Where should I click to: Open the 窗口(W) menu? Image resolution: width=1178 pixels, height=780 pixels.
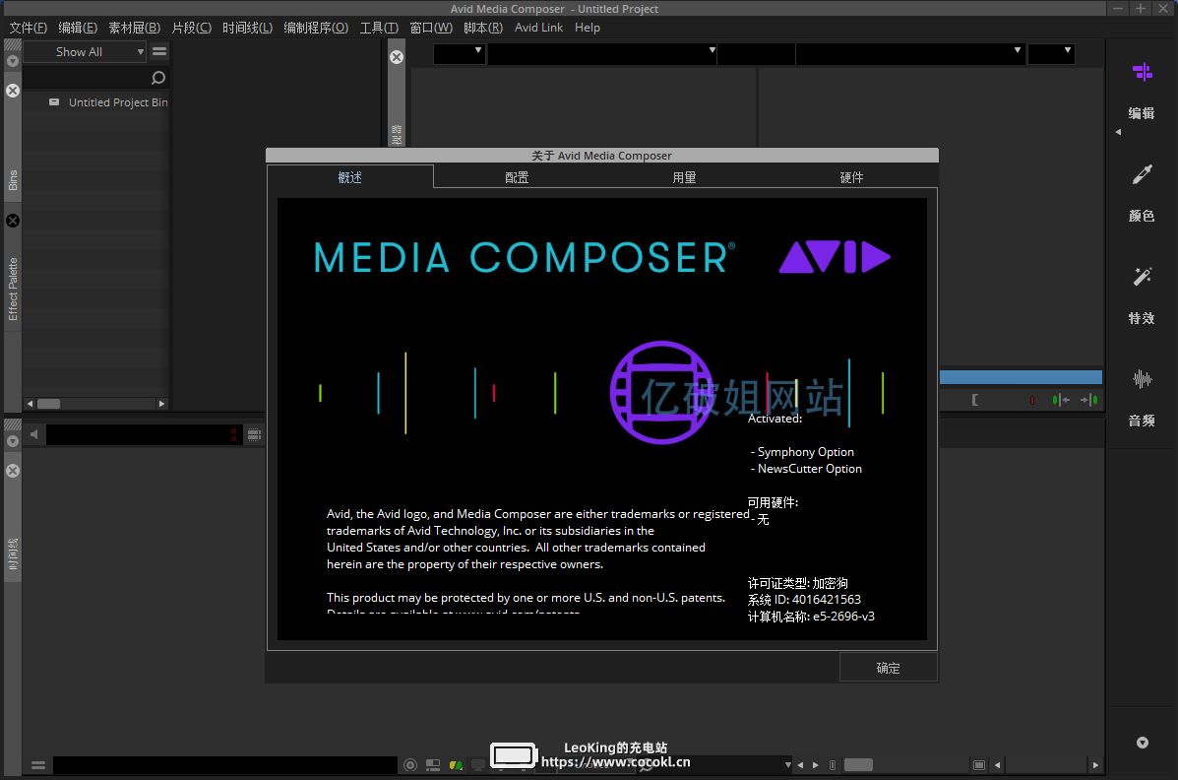pos(431,28)
